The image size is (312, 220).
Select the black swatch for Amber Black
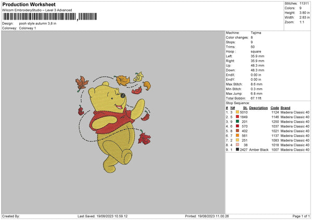click(238, 149)
